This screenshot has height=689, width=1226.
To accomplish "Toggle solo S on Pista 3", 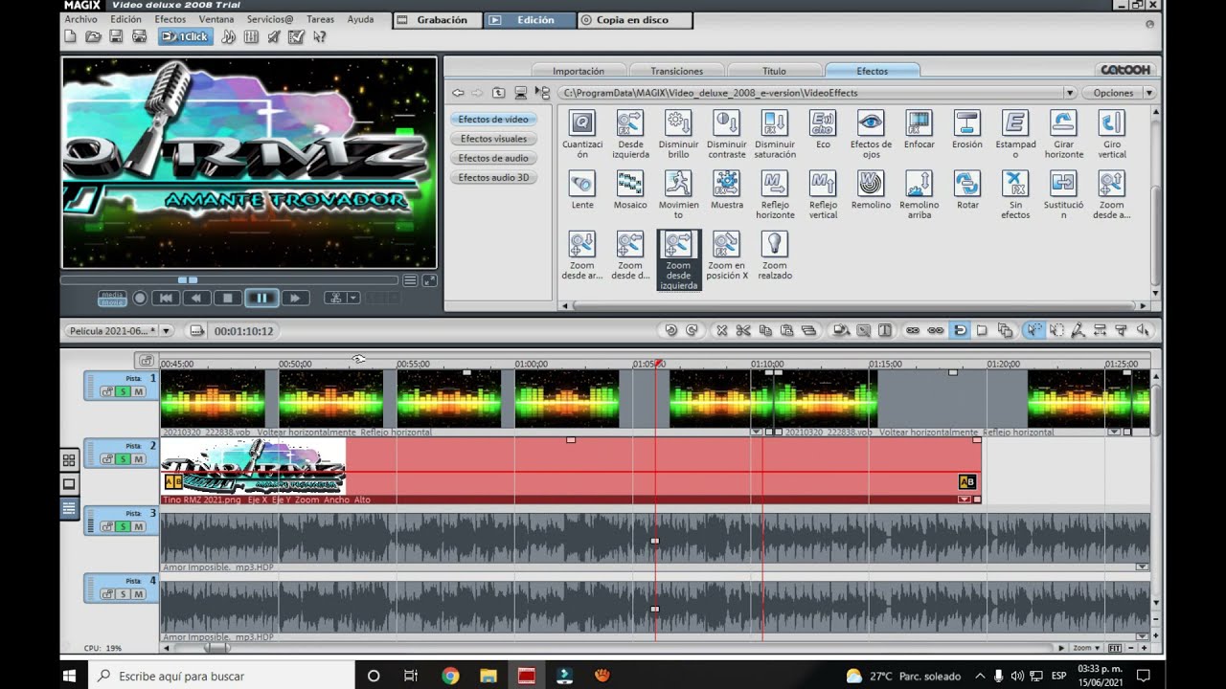I will tap(123, 526).
